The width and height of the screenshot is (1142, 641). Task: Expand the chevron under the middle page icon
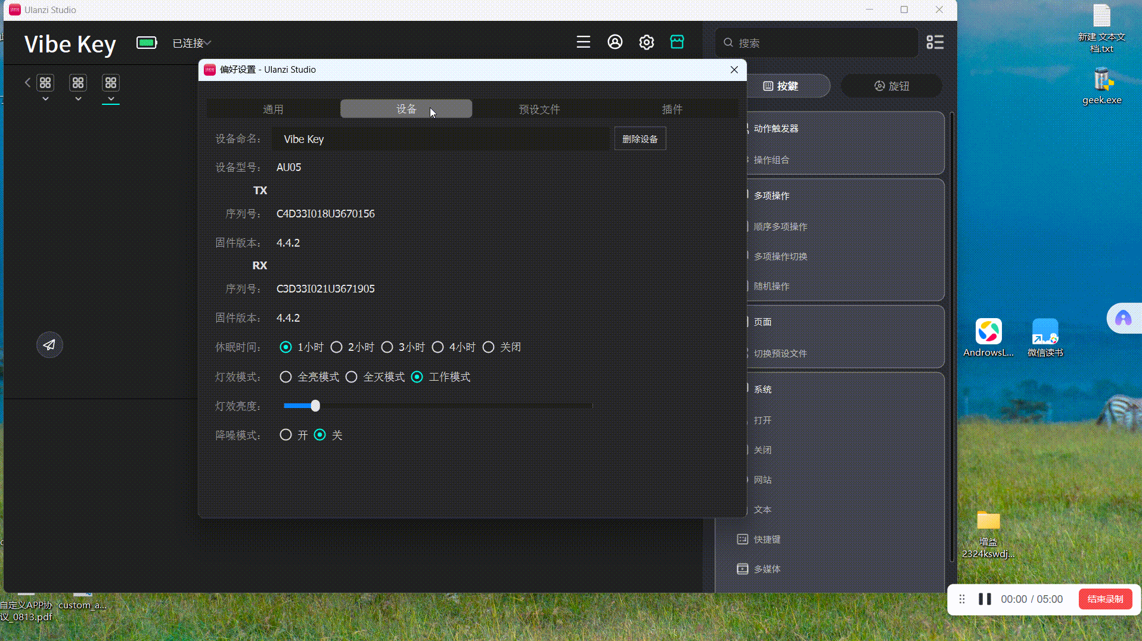point(78,99)
